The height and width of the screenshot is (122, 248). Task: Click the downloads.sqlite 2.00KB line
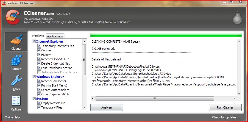tap(158, 77)
